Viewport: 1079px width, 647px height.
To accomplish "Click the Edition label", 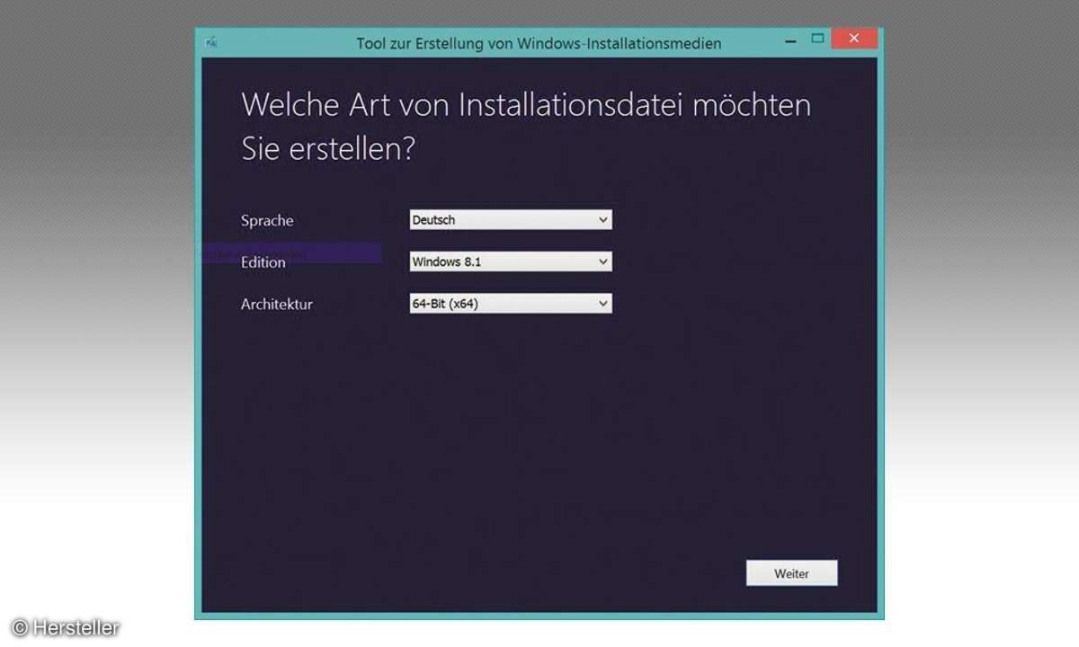I will click(x=263, y=262).
